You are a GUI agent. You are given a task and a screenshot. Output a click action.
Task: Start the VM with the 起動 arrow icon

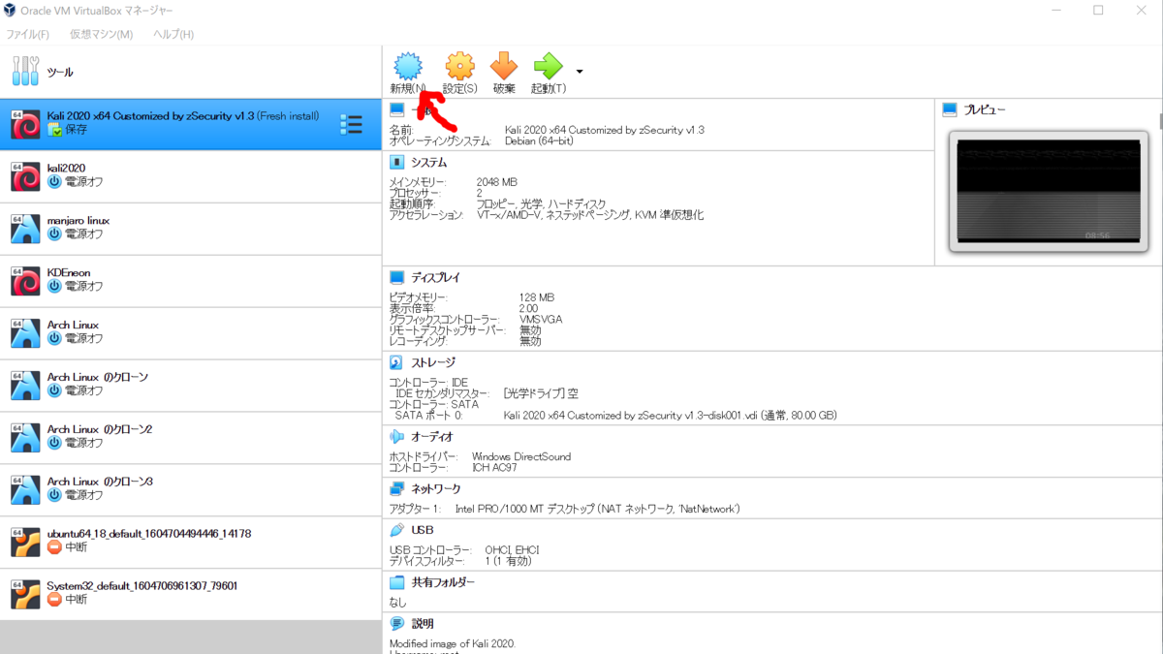point(548,64)
